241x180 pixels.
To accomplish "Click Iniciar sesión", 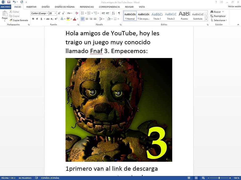I will point(234,6).
